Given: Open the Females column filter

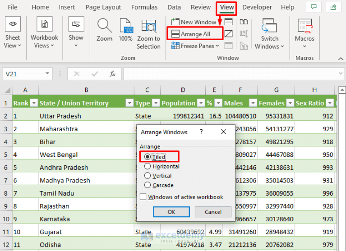Looking at the screenshot, I should (x=290, y=103).
